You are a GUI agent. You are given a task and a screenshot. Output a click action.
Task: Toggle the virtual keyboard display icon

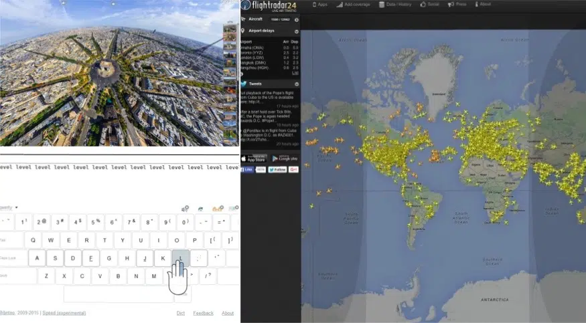(234, 208)
